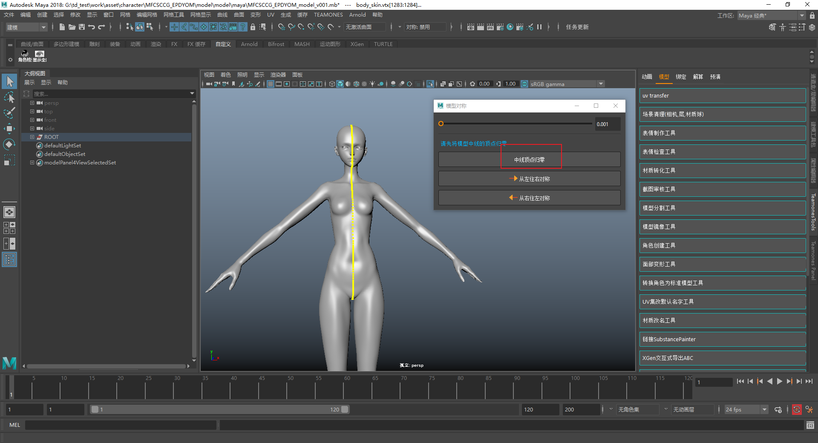Select the Paint Selection brush tool

click(9, 113)
